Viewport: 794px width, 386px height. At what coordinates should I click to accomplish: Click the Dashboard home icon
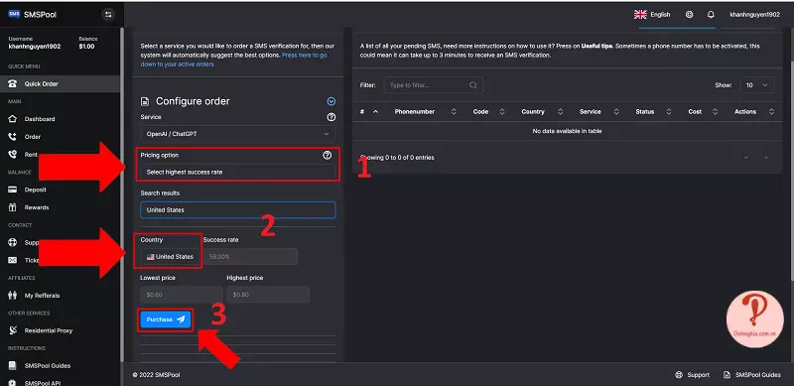(13, 119)
